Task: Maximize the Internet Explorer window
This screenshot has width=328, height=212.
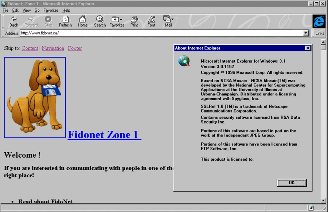Action: [316, 4]
